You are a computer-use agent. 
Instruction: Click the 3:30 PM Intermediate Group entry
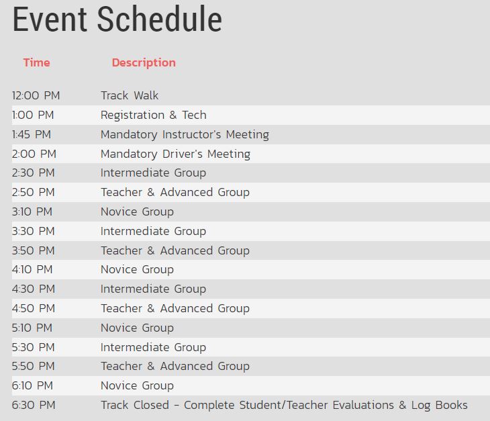tap(153, 231)
